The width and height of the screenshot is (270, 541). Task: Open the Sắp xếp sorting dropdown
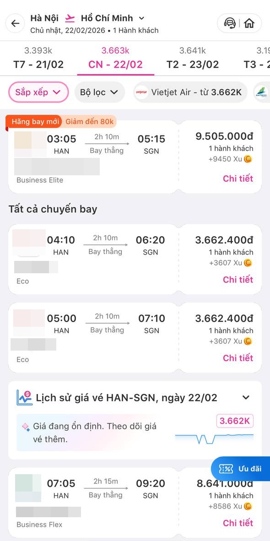click(x=38, y=92)
